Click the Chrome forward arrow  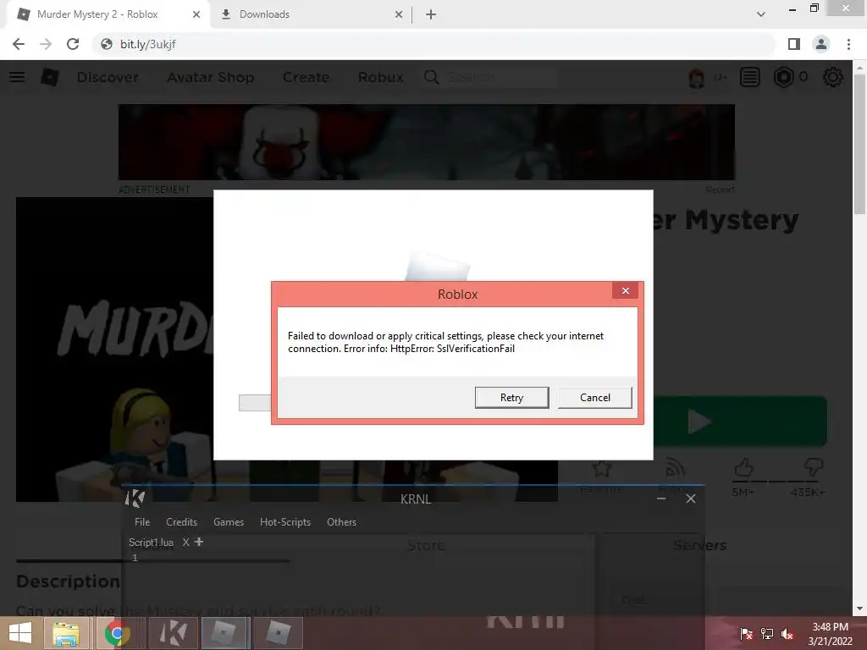click(x=46, y=44)
